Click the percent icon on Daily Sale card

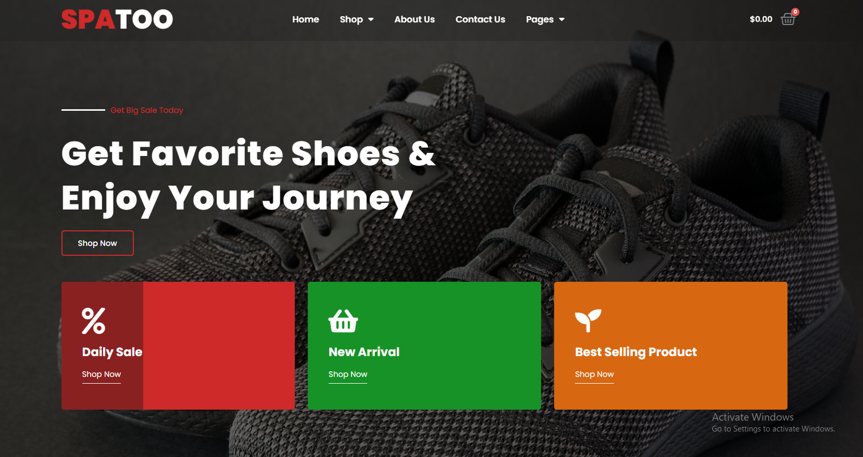pyautogui.click(x=93, y=321)
